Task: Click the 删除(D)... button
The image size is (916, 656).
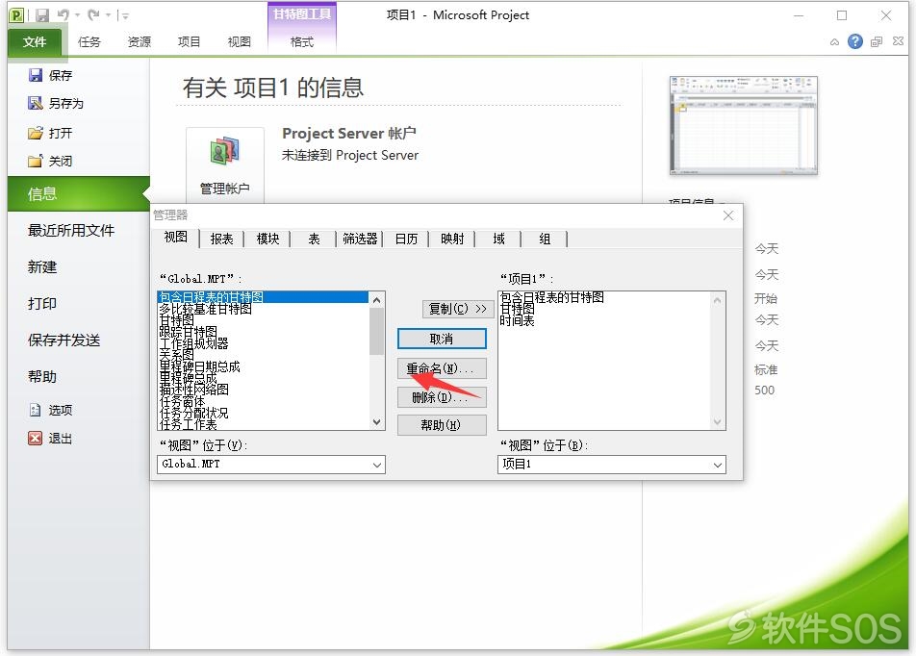Action: click(x=442, y=397)
